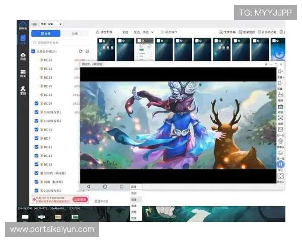Refresh the cloud phone list
The width and height of the screenshot is (302, 242).
(81, 51)
